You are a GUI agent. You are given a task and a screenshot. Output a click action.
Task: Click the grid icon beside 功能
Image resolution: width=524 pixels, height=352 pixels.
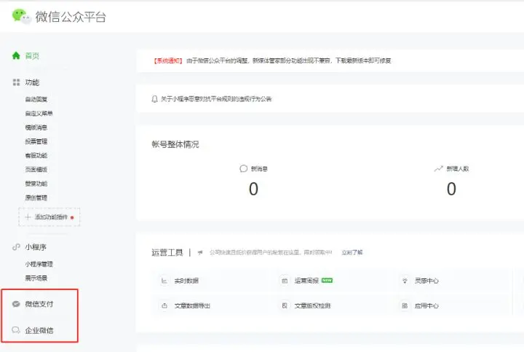tap(16, 82)
